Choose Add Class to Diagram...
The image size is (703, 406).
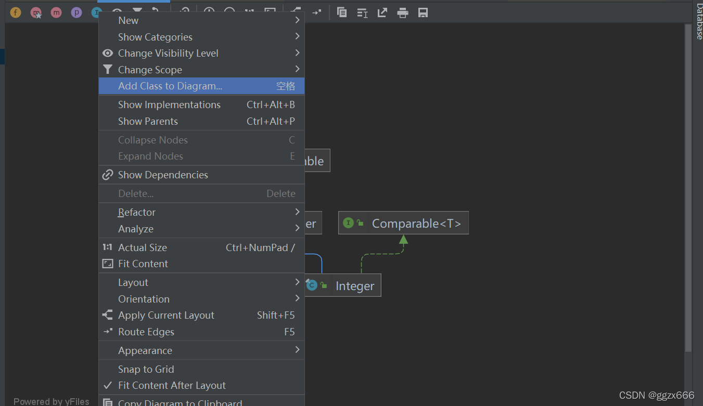click(x=201, y=86)
